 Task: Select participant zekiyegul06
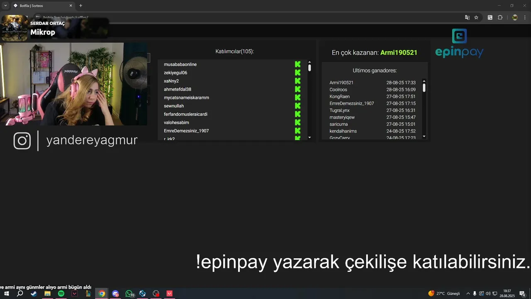tap(175, 73)
